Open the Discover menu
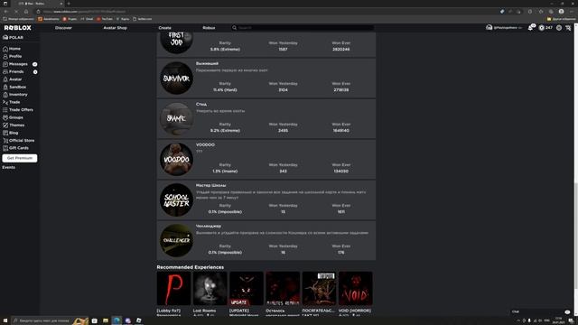 coord(63,28)
